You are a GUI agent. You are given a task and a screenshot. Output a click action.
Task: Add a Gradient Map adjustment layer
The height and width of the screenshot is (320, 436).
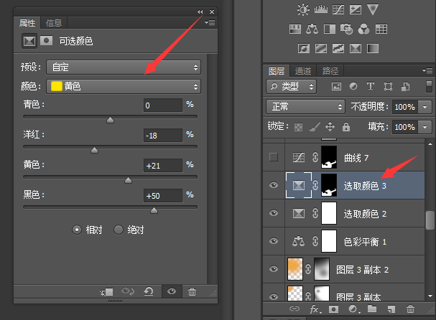click(x=373, y=48)
